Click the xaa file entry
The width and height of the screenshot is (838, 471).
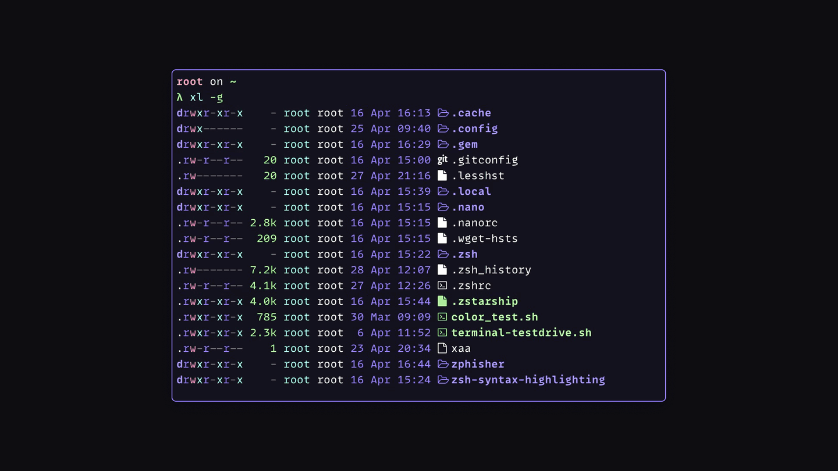click(460, 348)
